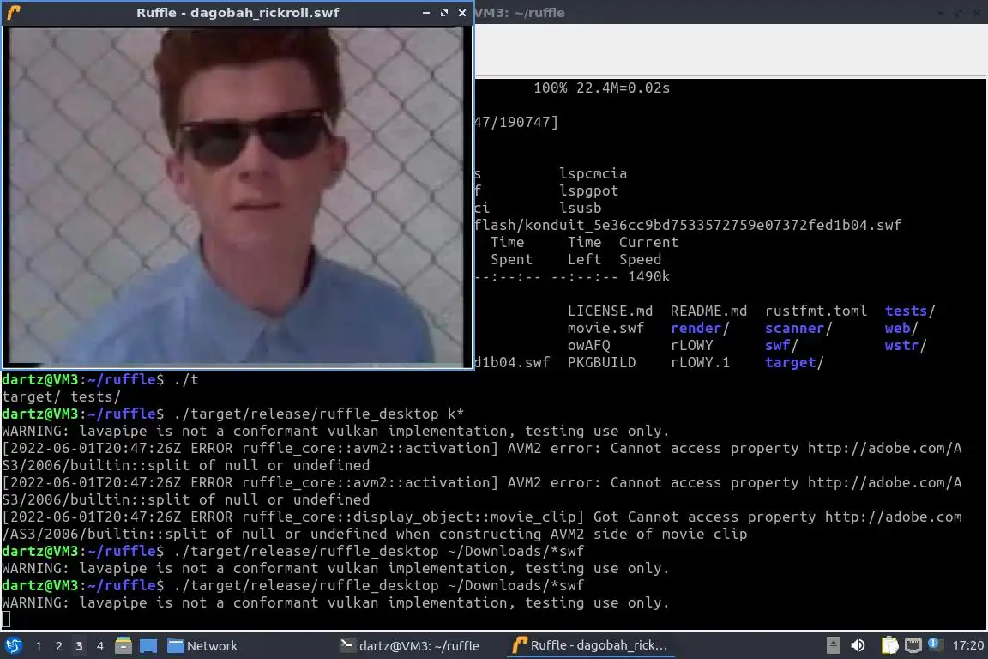Click the Ruffle window title dagobah_rickroll.swf
Viewport: 988px width, 659px height.
[x=238, y=13]
